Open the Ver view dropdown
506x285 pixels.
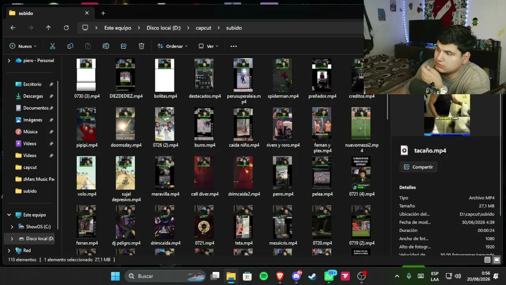(x=208, y=46)
